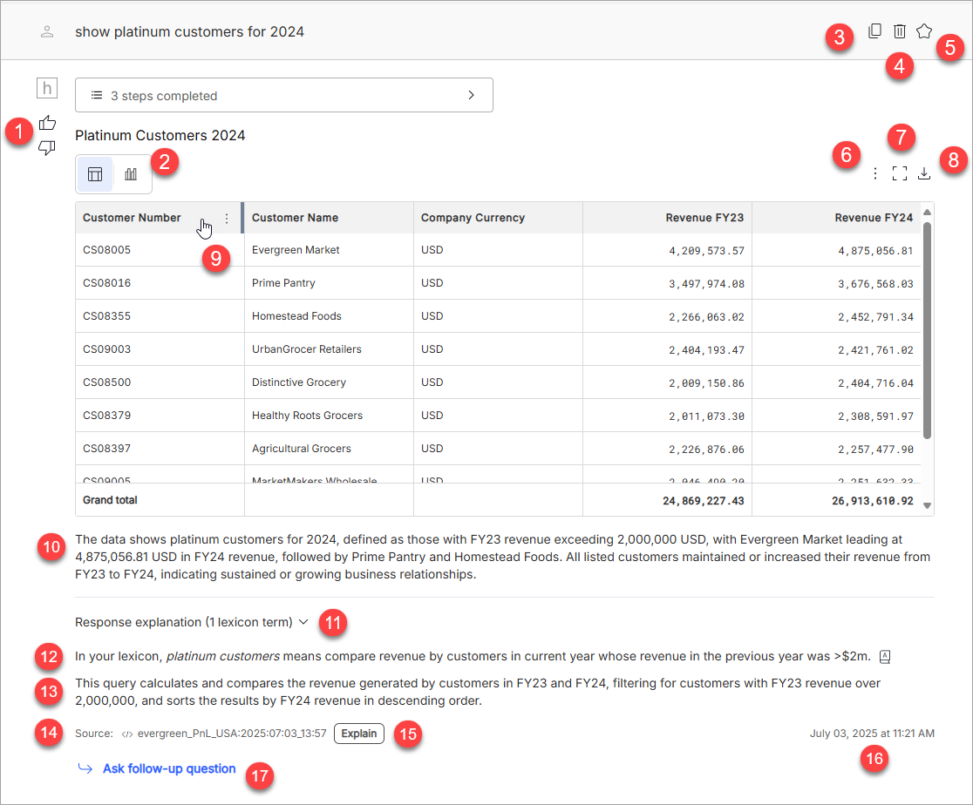
Task: Mark the query as favorite with star icon
Action: [924, 31]
